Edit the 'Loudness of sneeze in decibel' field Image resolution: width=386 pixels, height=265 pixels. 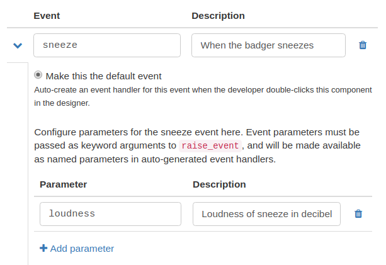[x=266, y=214]
